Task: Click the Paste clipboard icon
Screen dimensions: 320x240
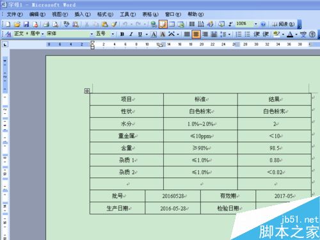Action: (105, 24)
